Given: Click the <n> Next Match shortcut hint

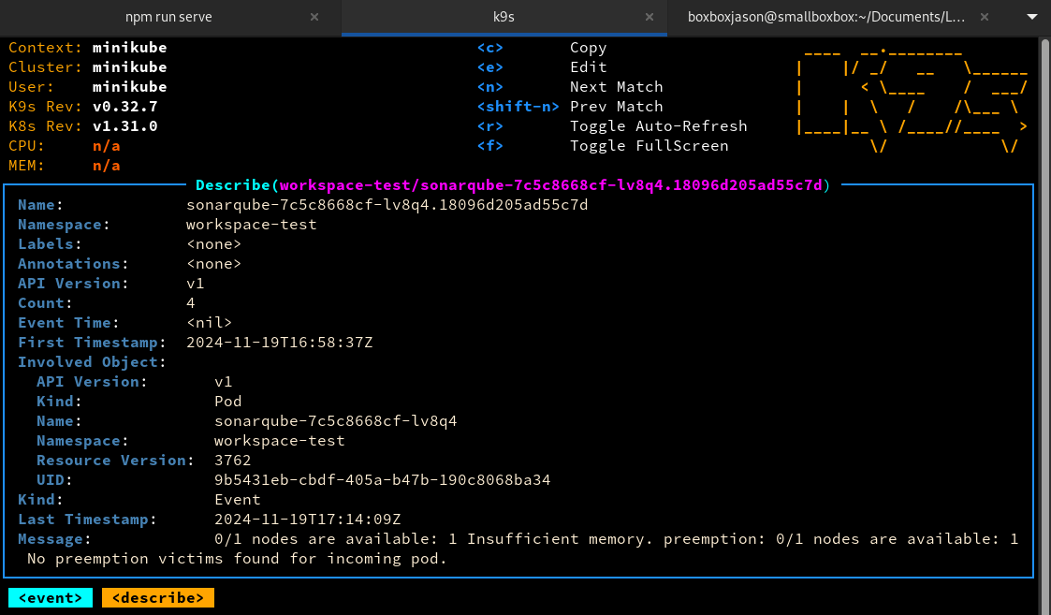Looking at the screenshot, I should 570,86.
